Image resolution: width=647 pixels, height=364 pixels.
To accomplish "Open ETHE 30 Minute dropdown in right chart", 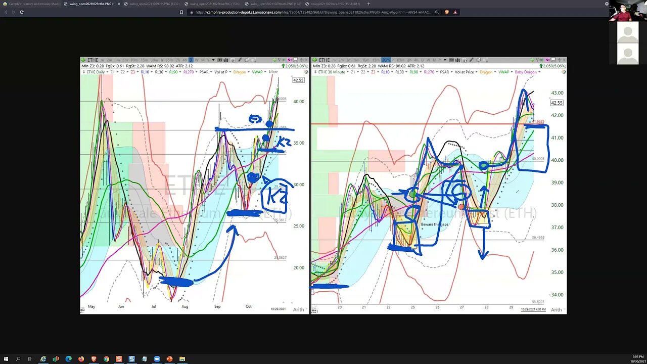I will [348, 72].
